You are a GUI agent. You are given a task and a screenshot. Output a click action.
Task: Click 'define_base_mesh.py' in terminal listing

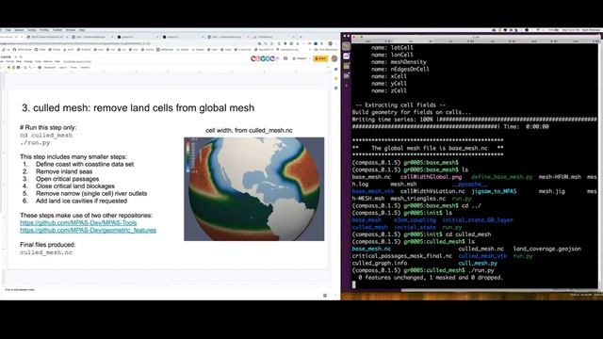[x=502, y=177]
